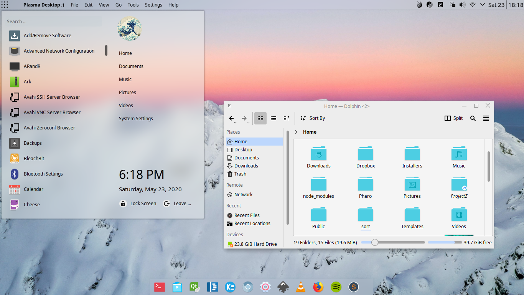The height and width of the screenshot is (295, 524).
Task: Click the launcher Search field
Action: [54, 22]
